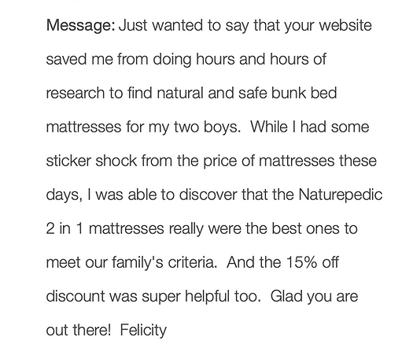This screenshot has height=341, width=402.
Task: Click the phrase "2 in 1"
Action: 65,228
